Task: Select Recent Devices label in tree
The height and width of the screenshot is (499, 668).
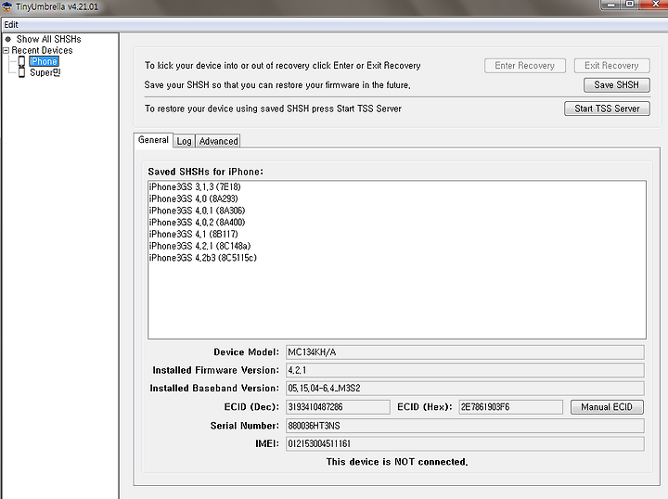Action: click(x=42, y=50)
